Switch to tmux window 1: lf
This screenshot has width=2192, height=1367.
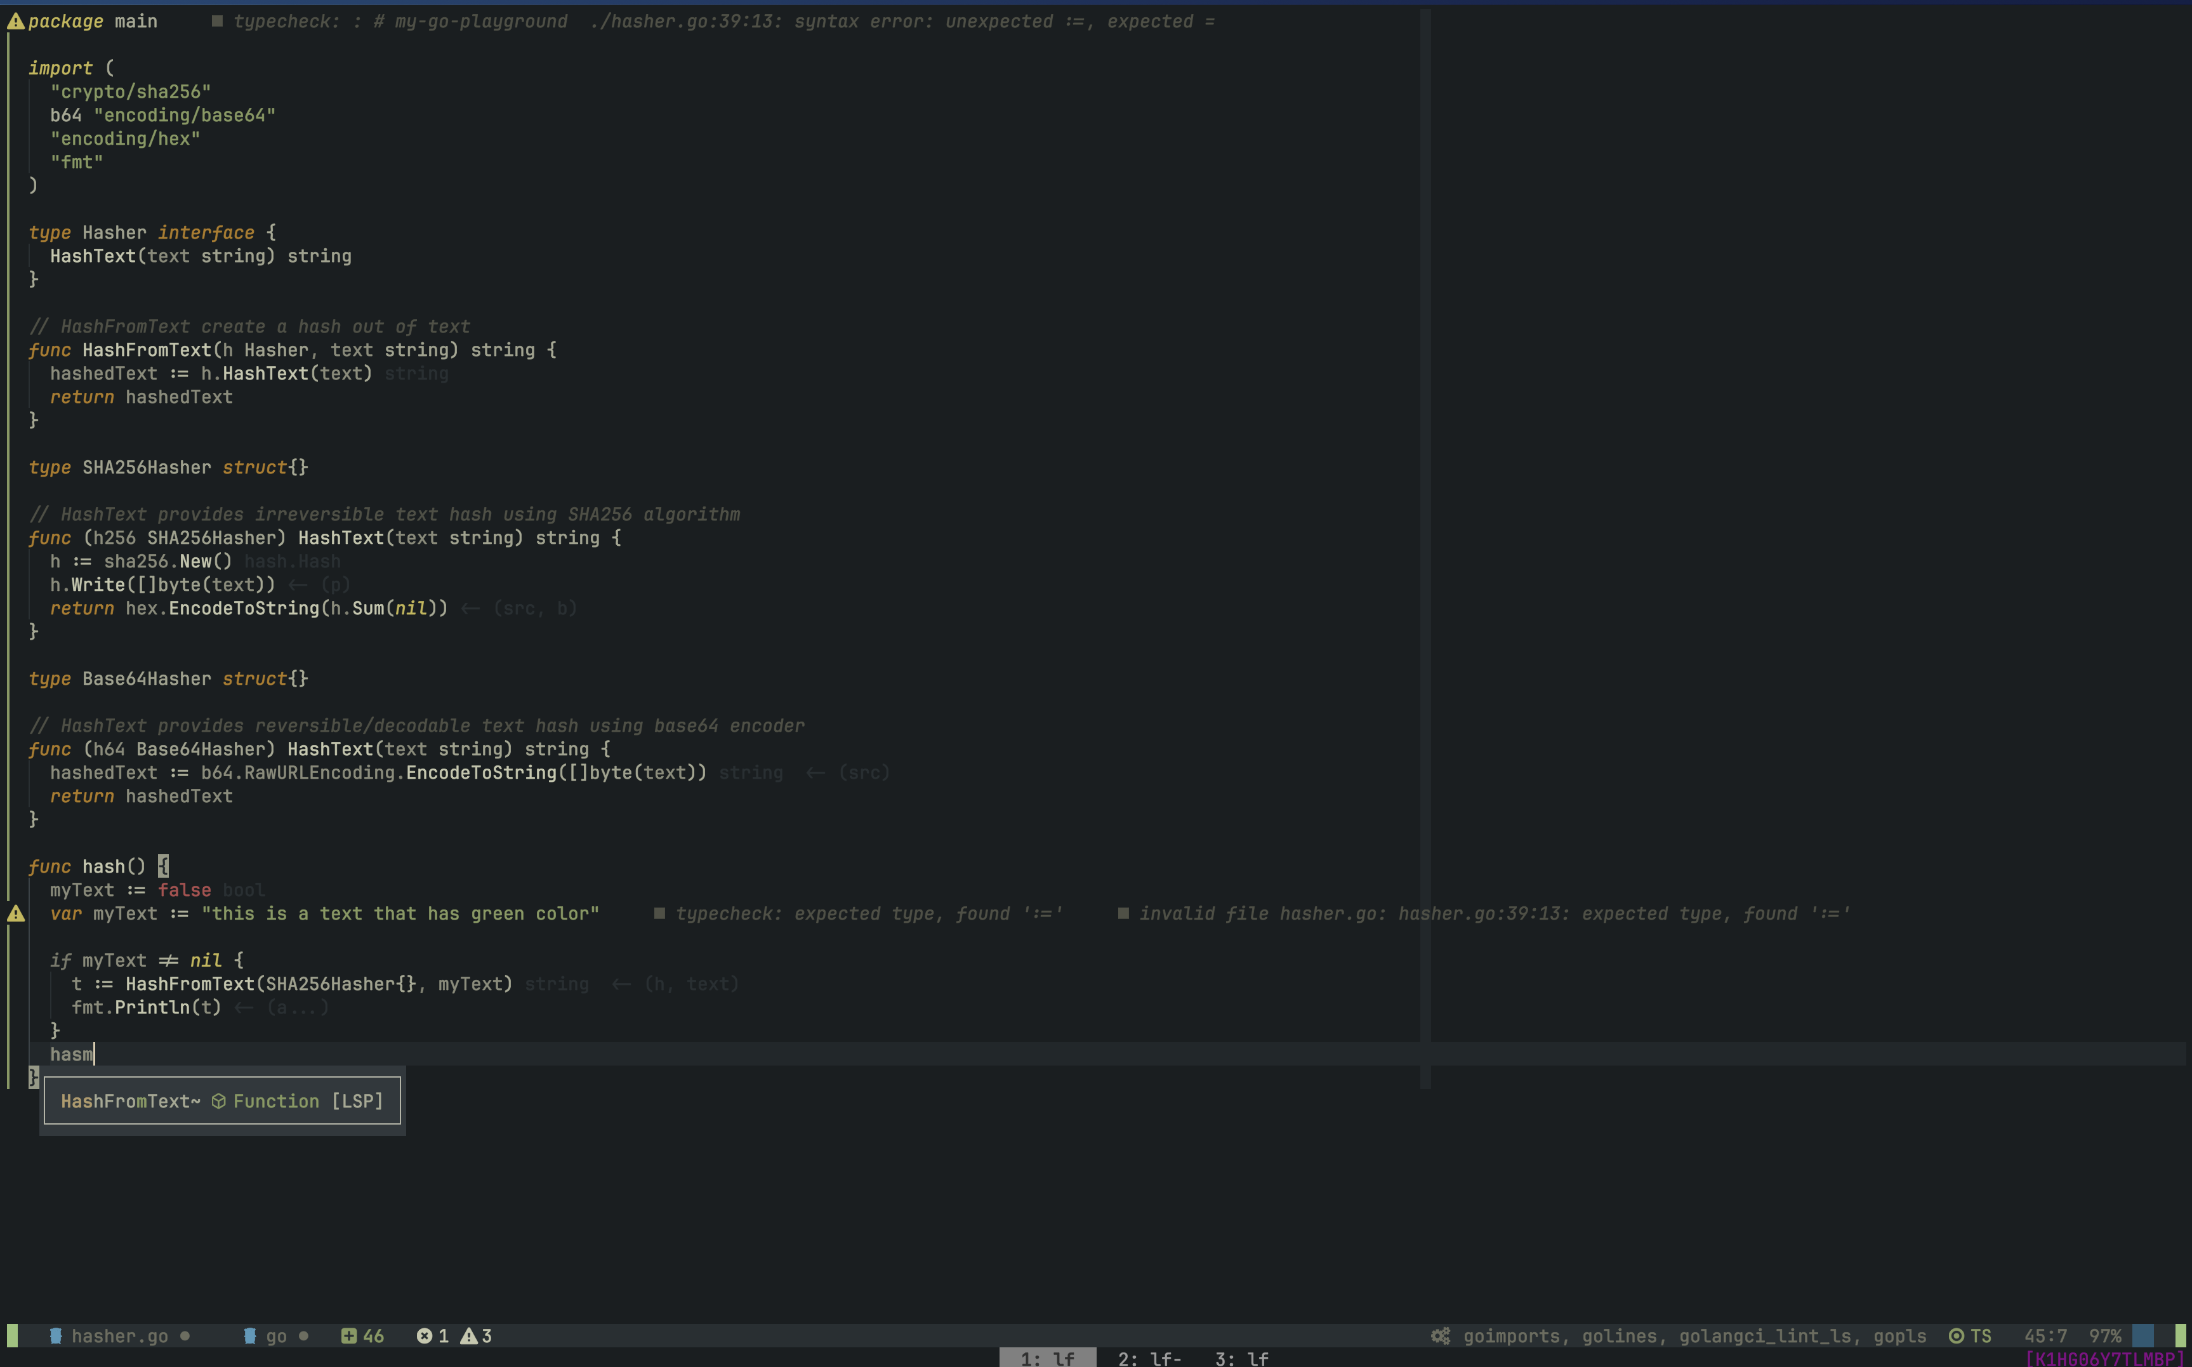click(x=1046, y=1358)
